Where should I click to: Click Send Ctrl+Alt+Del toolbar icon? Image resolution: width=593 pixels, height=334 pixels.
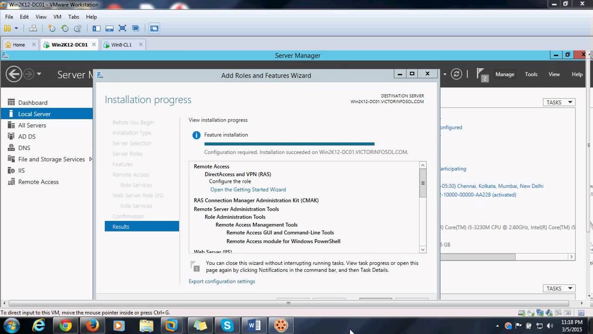tap(33, 28)
